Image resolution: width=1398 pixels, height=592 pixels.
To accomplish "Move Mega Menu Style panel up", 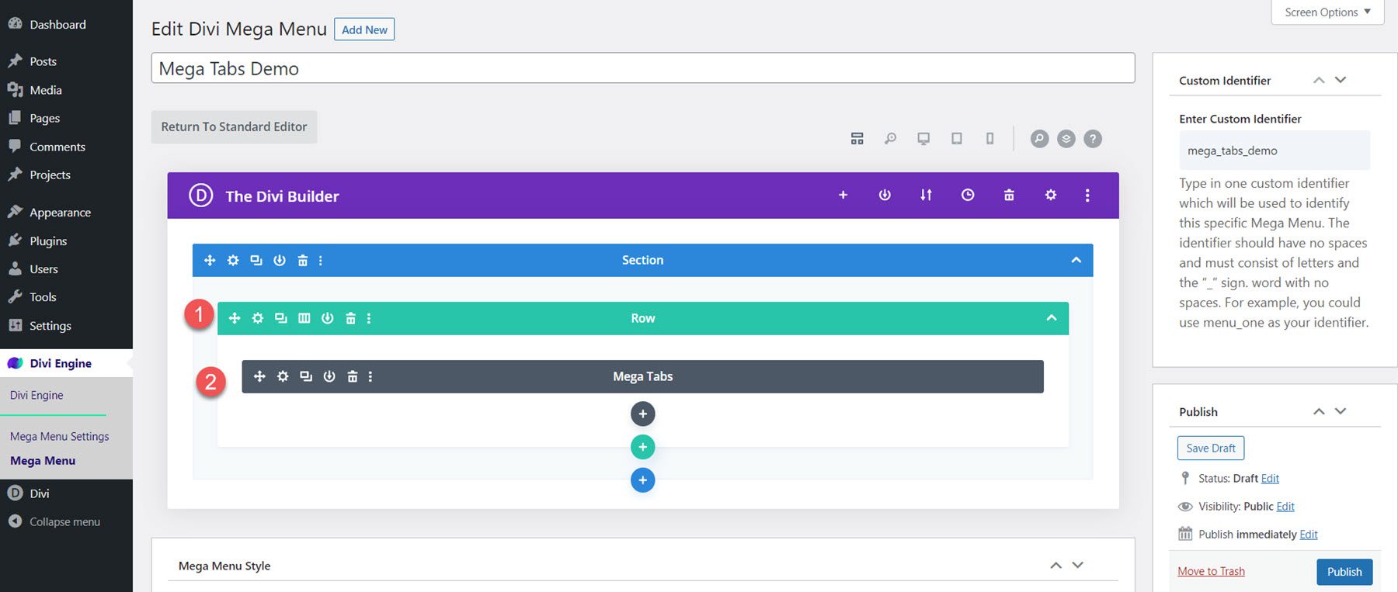I will 1056,565.
